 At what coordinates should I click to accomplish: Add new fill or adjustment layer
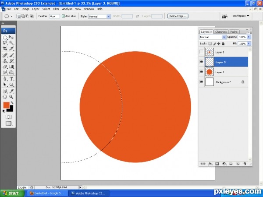click(x=224, y=164)
